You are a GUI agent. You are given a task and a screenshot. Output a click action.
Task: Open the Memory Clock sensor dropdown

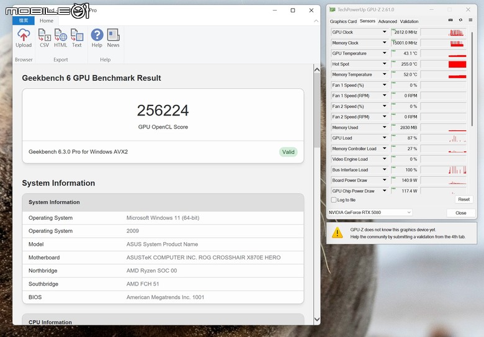click(x=384, y=43)
